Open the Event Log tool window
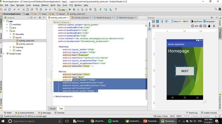This screenshot has width=222, height=124. 192,113
